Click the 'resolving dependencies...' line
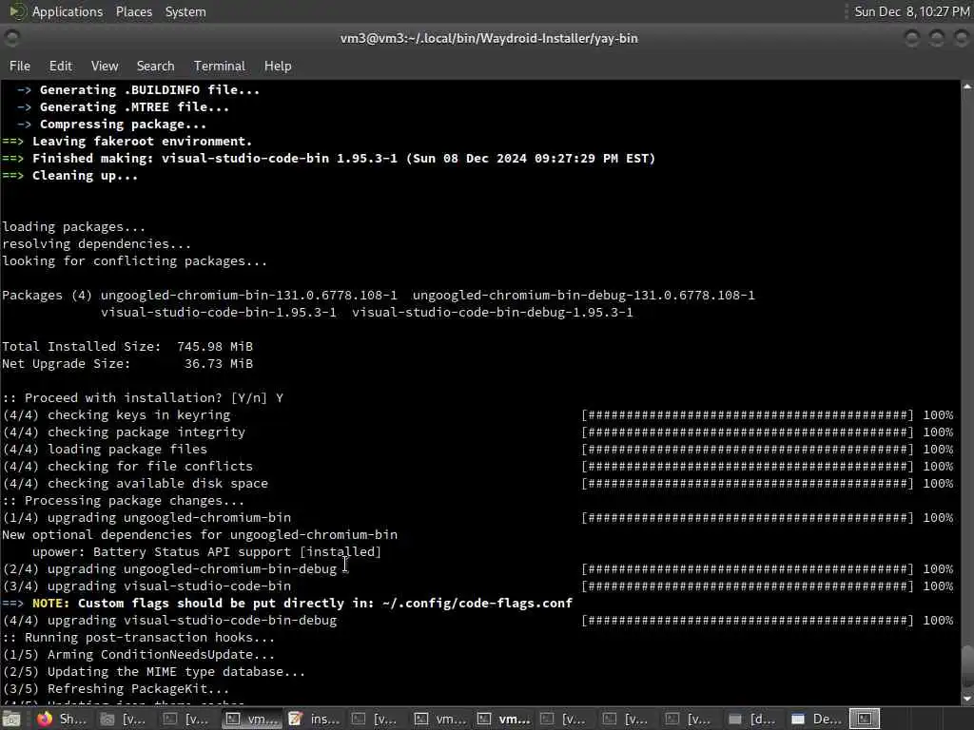Viewport: 974px width, 730px height. pos(96,244)
